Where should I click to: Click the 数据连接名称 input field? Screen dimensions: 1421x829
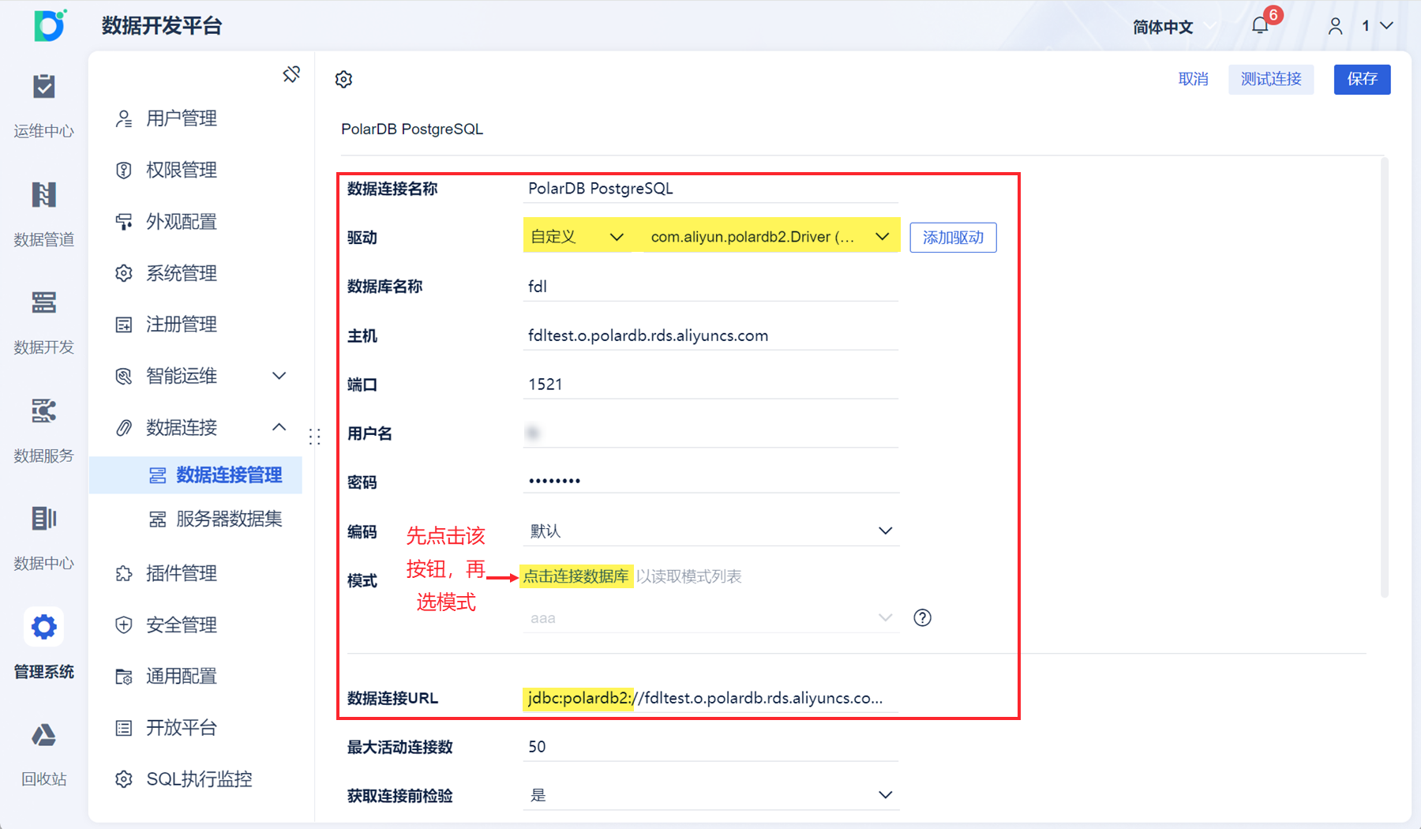[x=710, y=189]
